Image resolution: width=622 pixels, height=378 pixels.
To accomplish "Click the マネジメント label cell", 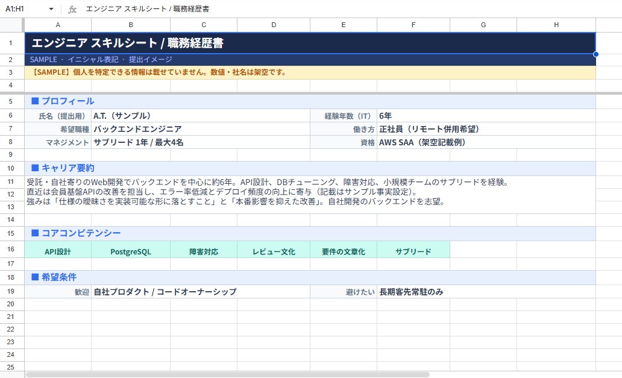I will (x=58, y=142).
